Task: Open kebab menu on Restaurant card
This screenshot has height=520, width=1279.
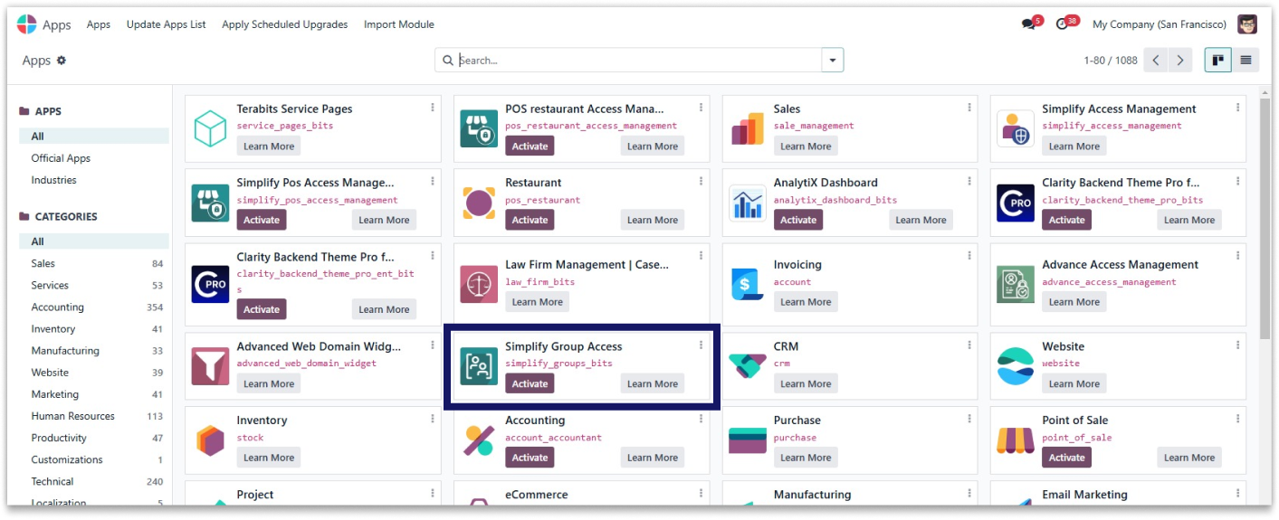Action: [701, 182]
